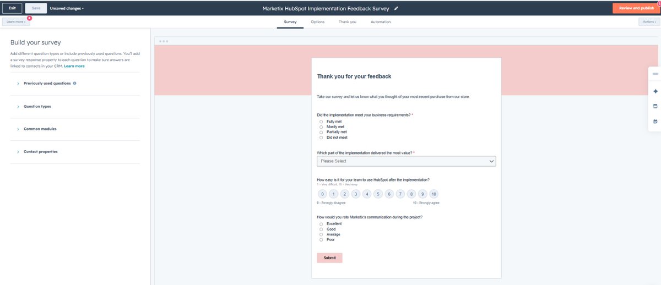Select the 'Mostly met' radio option
The height and width of the screenshot is (285, 661).
click(321, 127)
